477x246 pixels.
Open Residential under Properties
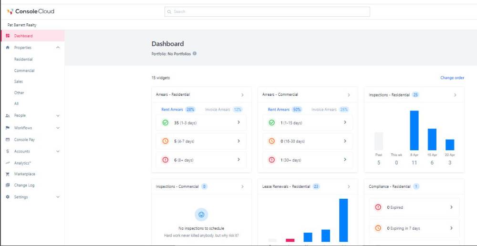[23, 60]
